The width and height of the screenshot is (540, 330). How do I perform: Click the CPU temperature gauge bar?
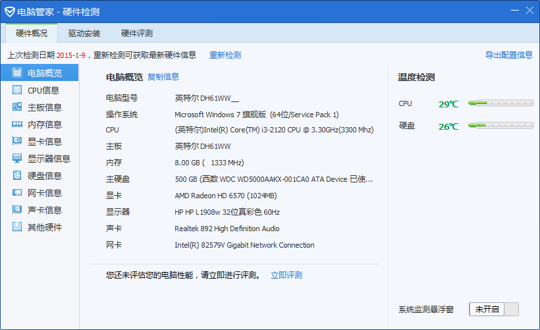pyautogui.click(x=500, y=103)
